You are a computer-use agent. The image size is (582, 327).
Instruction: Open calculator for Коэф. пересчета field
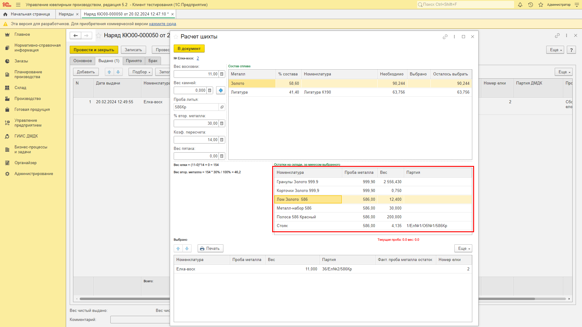pyautogui.click(x=222, y=140)
